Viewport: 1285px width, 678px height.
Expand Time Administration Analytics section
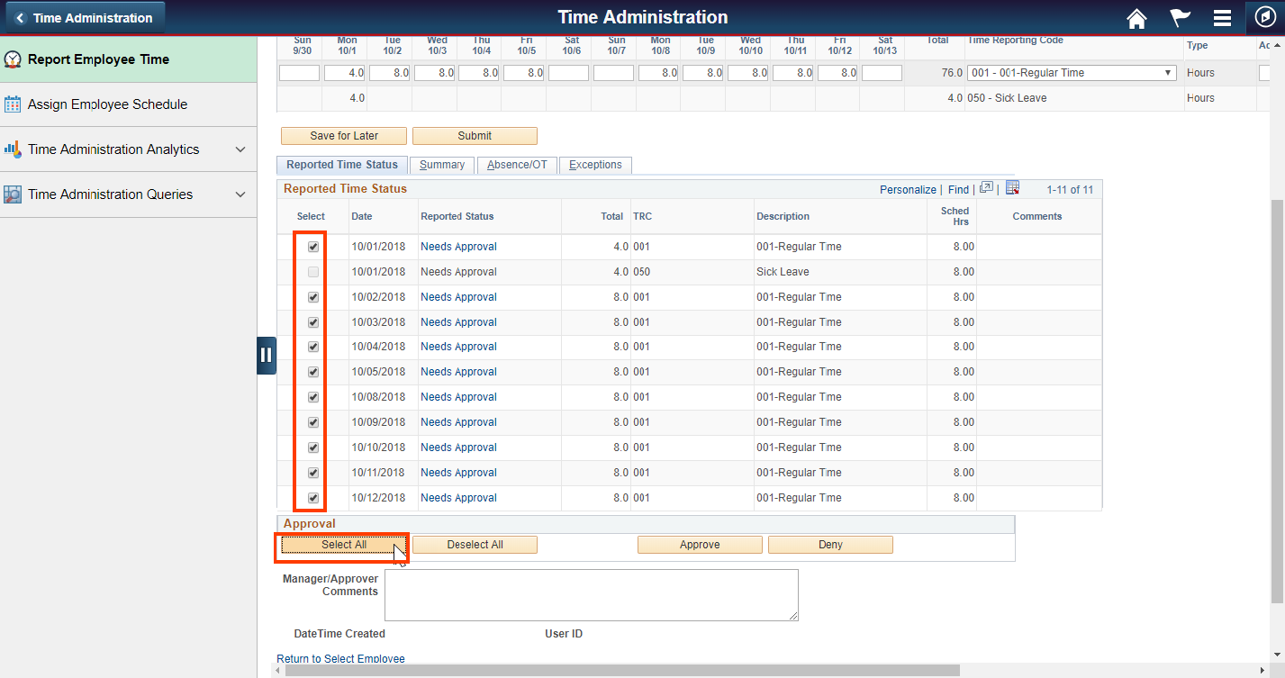coord(240,149)
